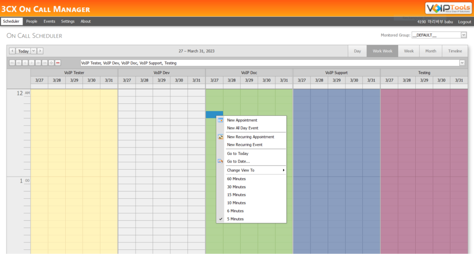Switch to Month view
Viewport: 474px width, 254px height.
coord(431,51)
